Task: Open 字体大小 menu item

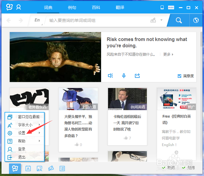Action: (x=25, y=125)
